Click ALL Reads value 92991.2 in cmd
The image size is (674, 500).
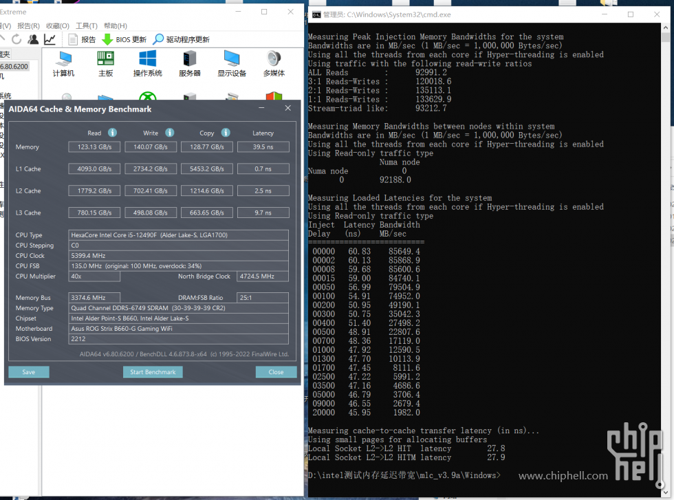click(x=431, y=73)
